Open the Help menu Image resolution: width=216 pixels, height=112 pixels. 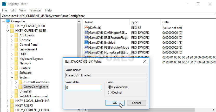(49, 10)
